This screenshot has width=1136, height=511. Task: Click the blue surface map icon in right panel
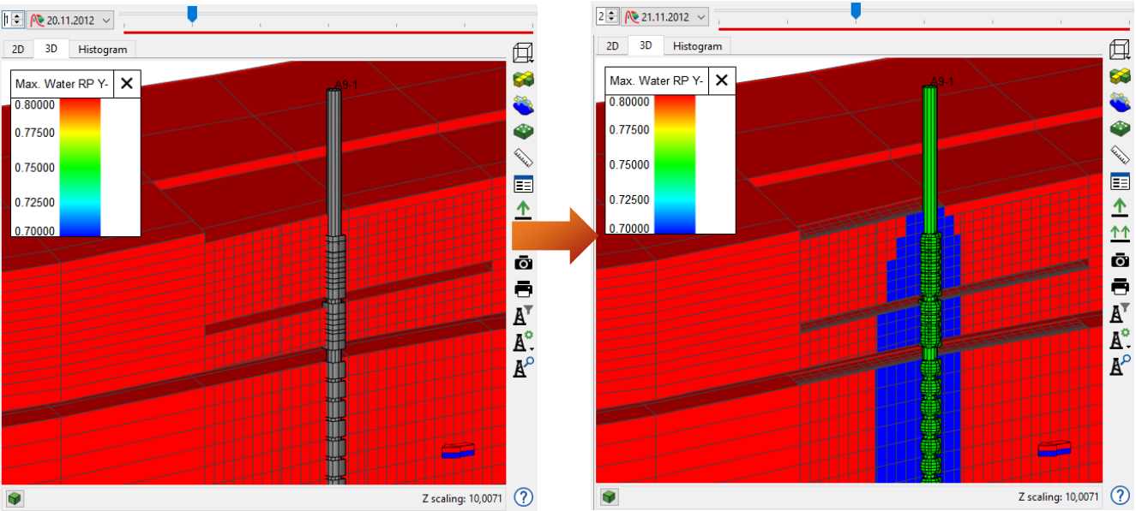click(x=1120, y=103)
